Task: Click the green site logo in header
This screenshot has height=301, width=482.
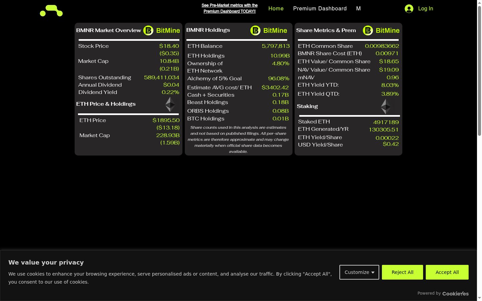Action: tap(51, 11)
